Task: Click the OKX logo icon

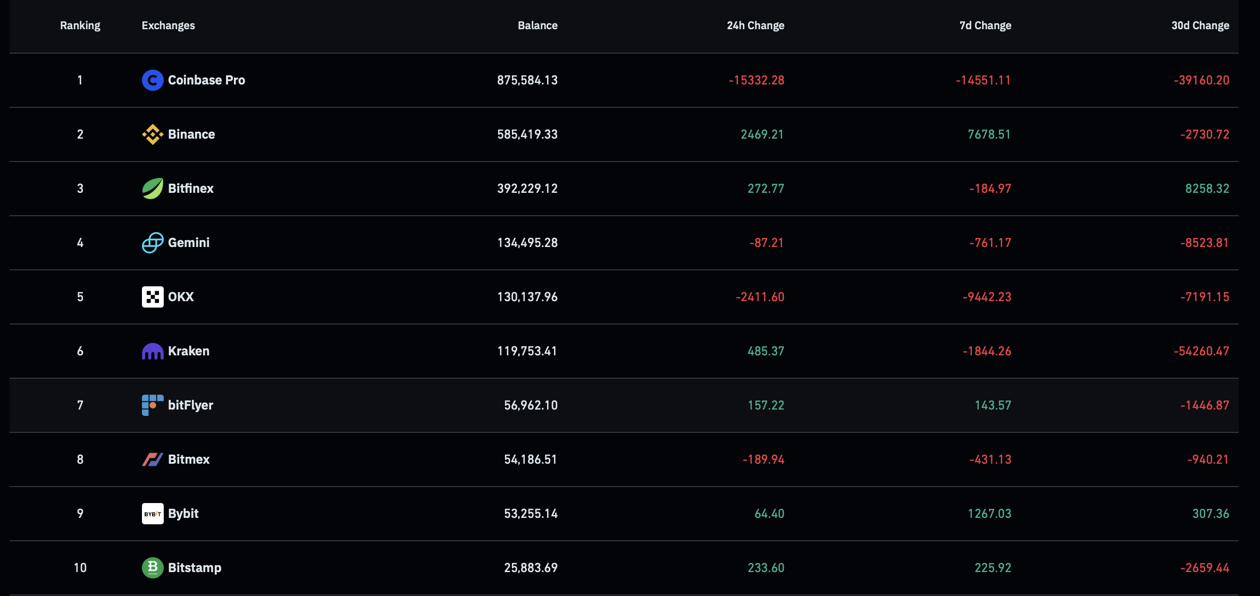Action: [x=153, y=297]
